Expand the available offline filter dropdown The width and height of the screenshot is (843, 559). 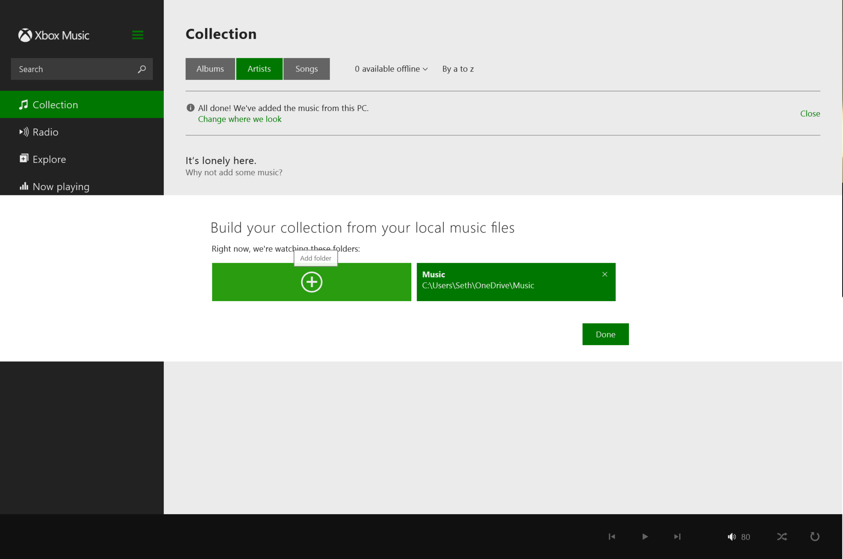[391, 69]
